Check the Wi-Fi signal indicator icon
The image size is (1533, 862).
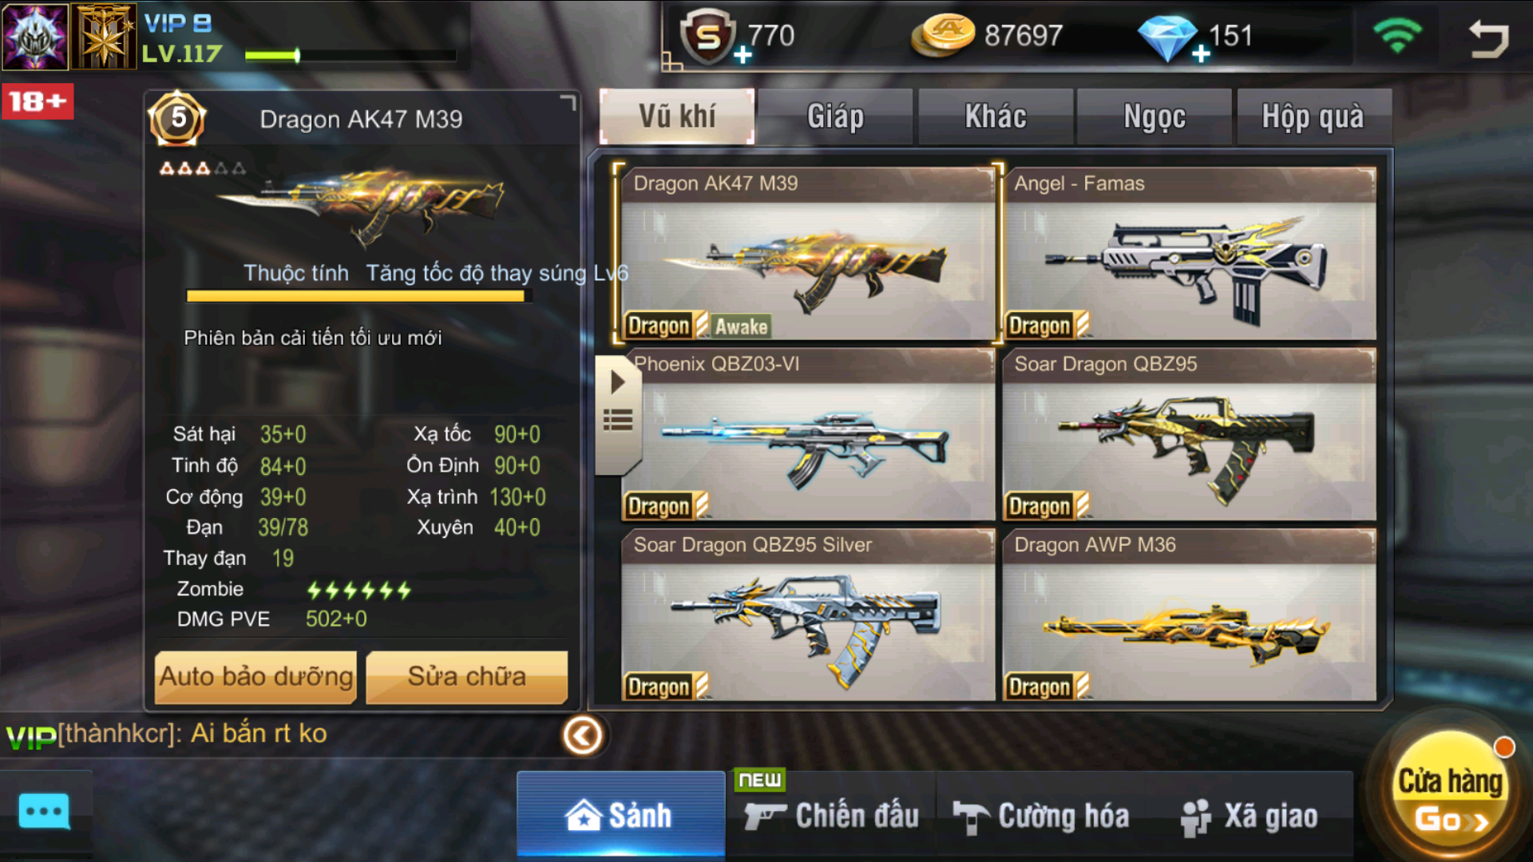(x=1397, y=35)
